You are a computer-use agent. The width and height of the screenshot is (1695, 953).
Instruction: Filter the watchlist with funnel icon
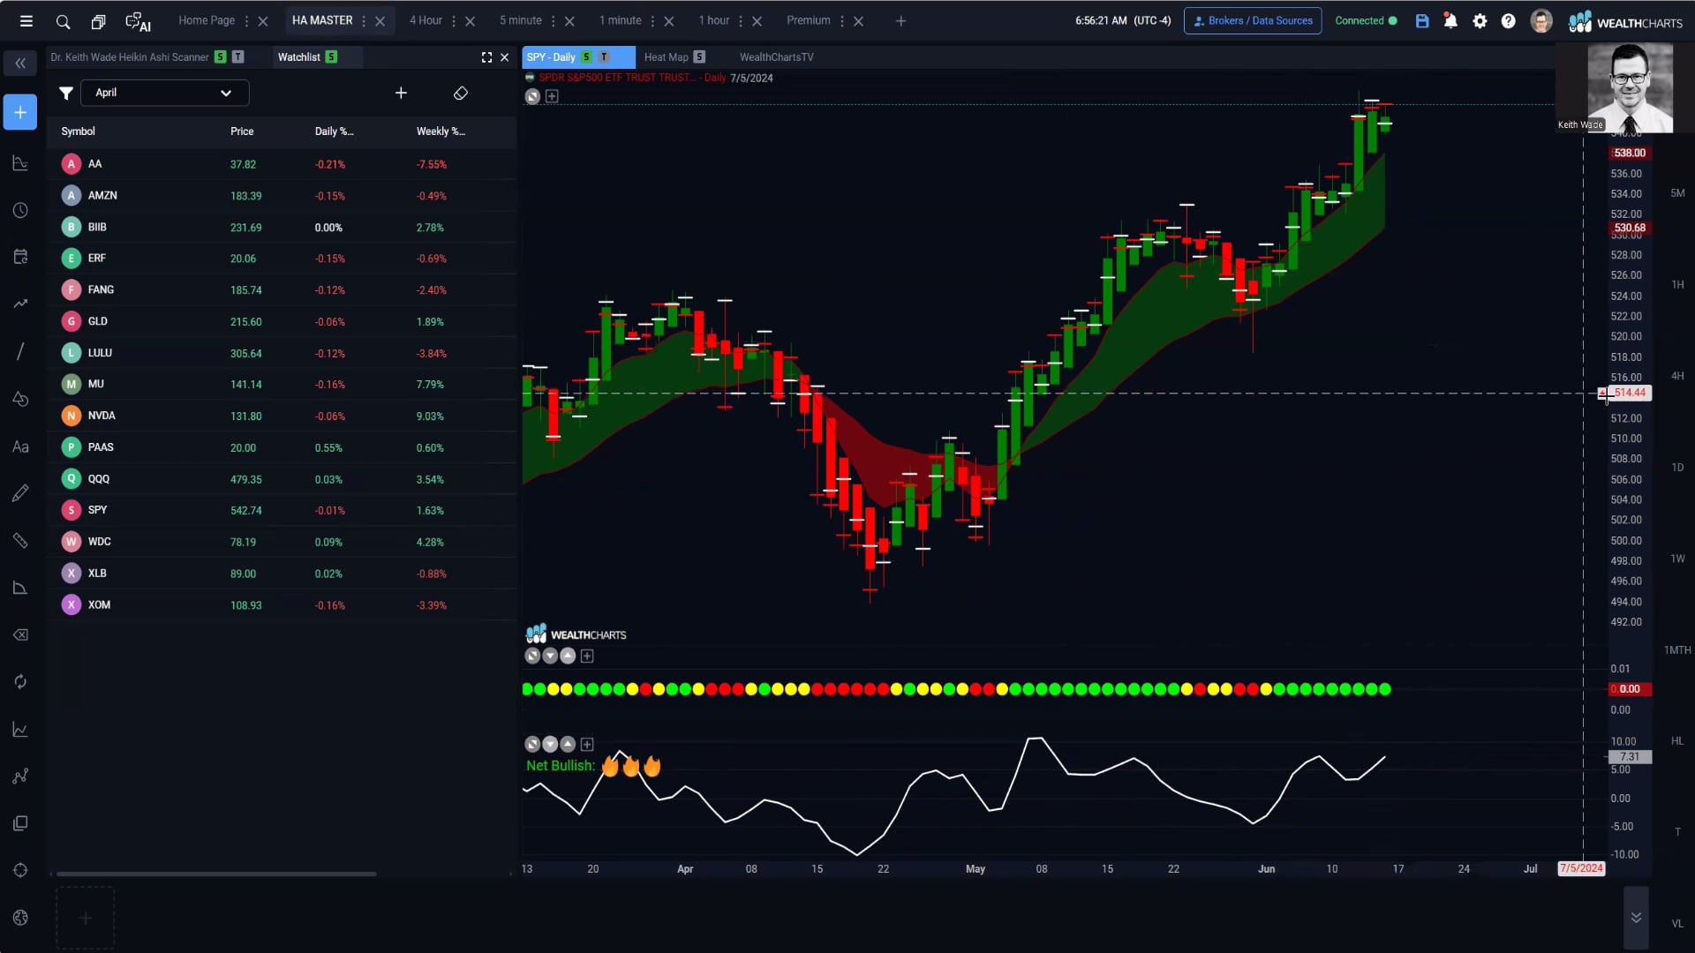(65, 93)
